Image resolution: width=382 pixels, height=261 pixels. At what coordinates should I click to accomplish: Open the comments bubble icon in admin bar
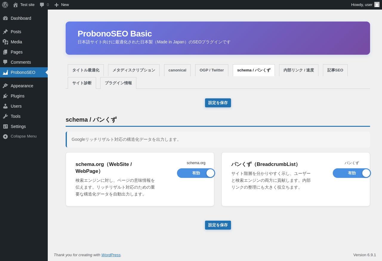[x=42, y=5]
